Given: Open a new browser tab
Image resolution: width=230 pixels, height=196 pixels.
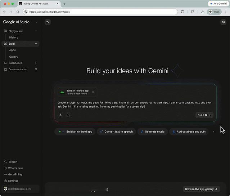Looking at the screenshot, I should [64, 4].
